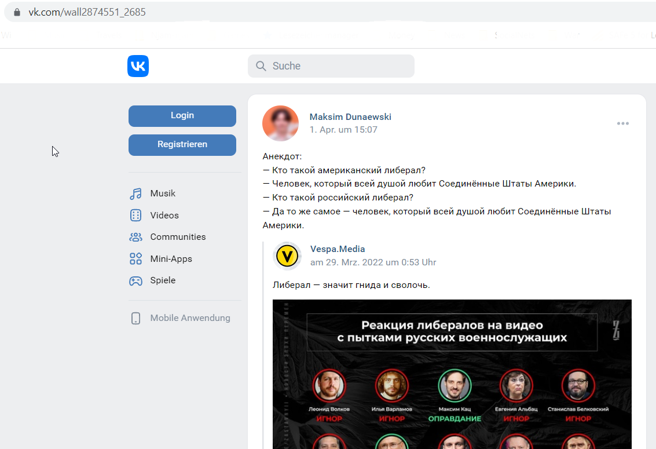The width and height of the screenshot is (656, 449).
Task: Click the text 'Анекдот:'
Action: coord(282,156)
